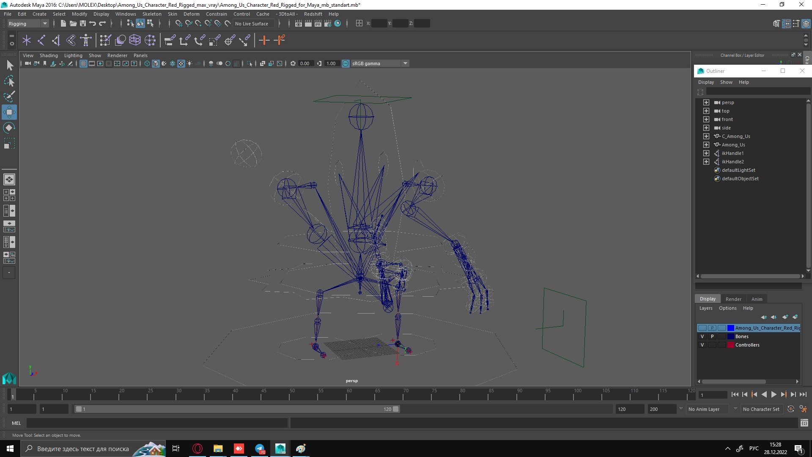Toggle playback P on Bones layer
Viewport: 812px width, 457px height.
coord(712,337)
